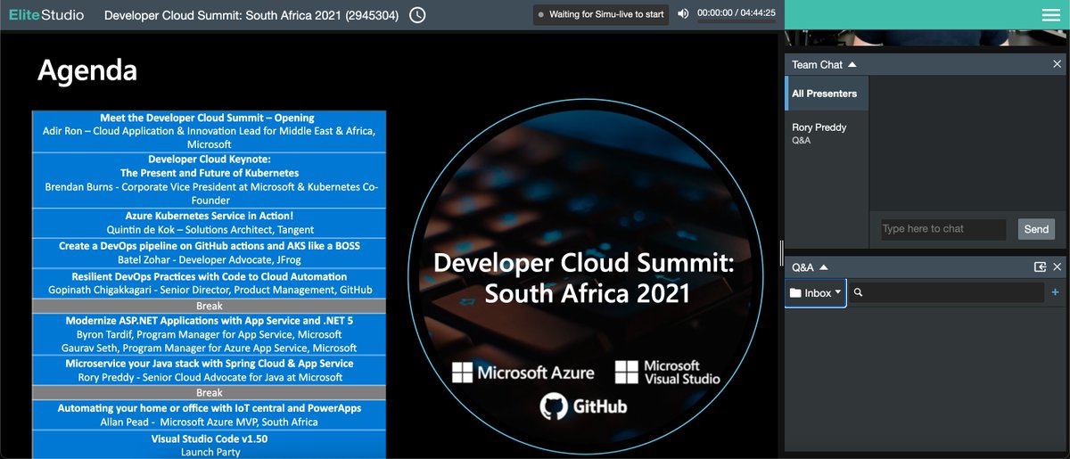Click 'Developer Cloud Keynote:' agenda title

[210, 160]
